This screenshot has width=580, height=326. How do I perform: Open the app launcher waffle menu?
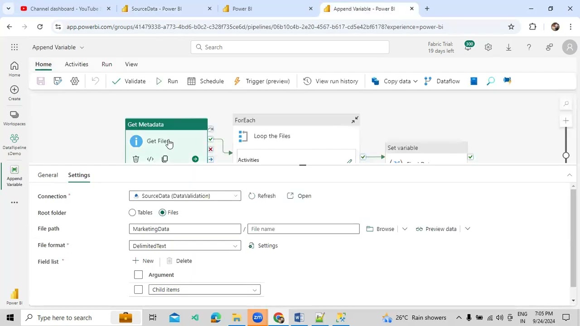click(x=14, y=47)
